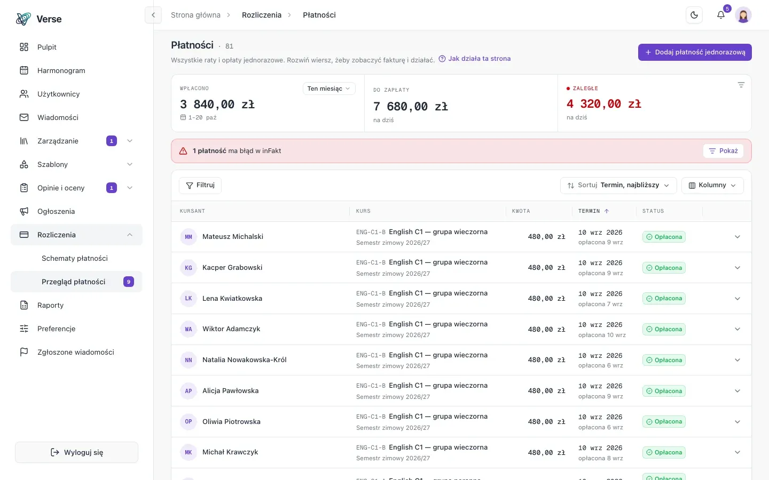
Task: Click Dodaj płatność jednorazową button
Action: [x=695, y=52]
